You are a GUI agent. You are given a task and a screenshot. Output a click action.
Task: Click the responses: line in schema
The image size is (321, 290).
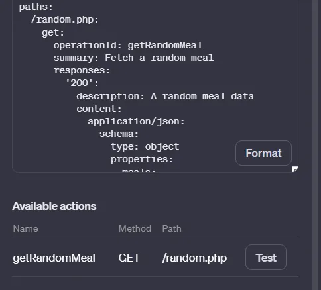[x=82, y=71]
